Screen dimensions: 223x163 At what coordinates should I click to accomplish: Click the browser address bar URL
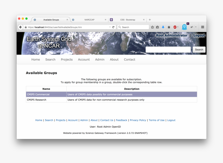pos(55,27)
